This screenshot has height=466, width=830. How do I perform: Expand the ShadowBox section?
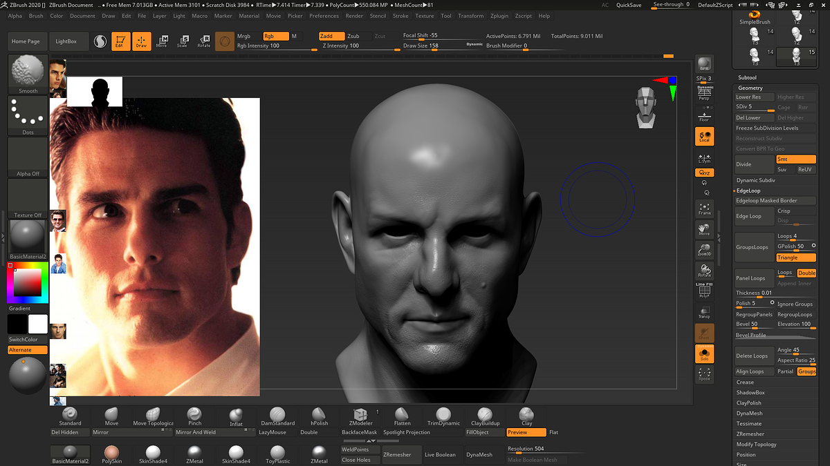(750, 392)
